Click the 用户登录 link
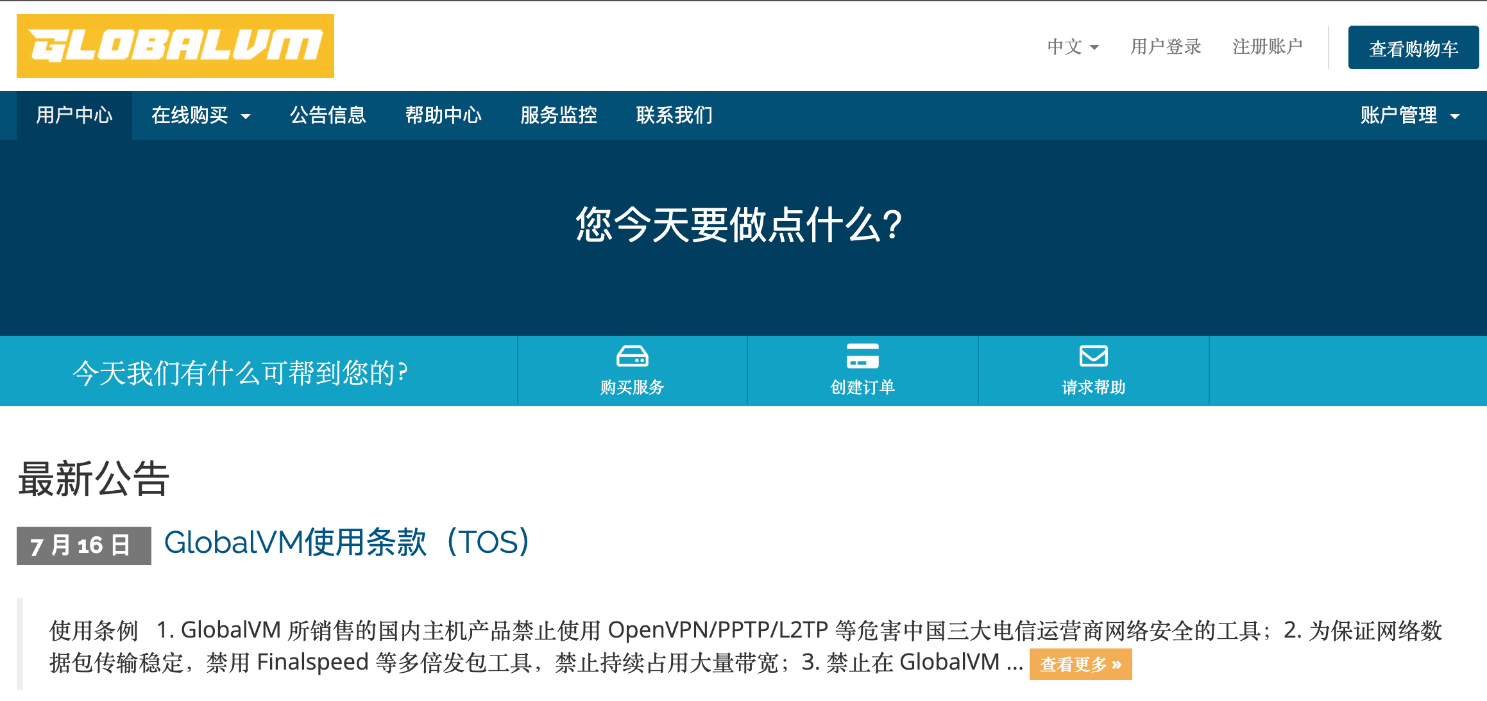1487x701 pixels. tap(1166, 46)
